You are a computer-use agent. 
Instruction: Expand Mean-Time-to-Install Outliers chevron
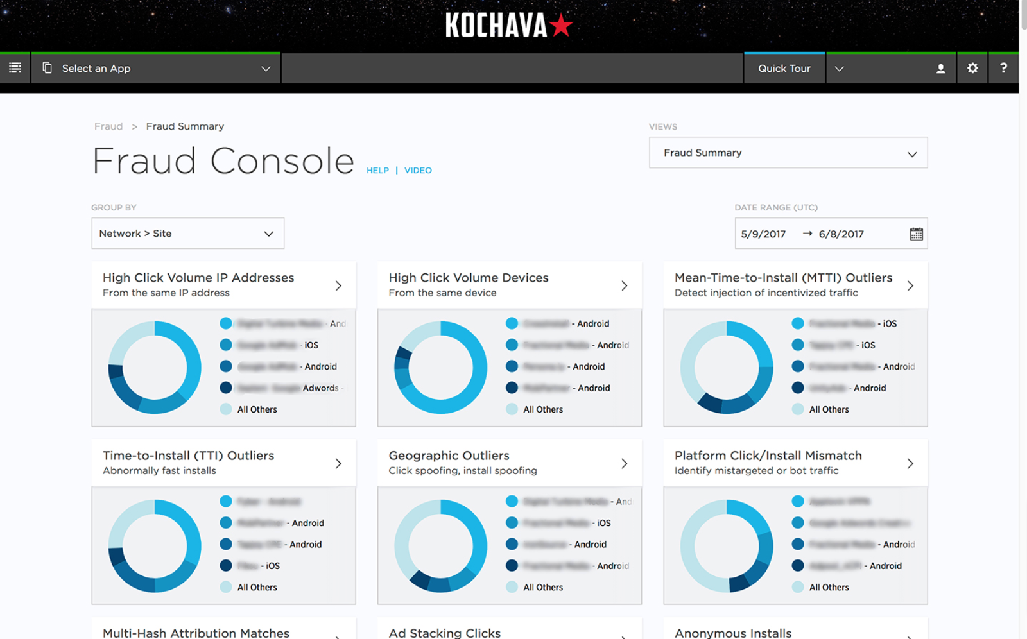(x=910, y=285)
